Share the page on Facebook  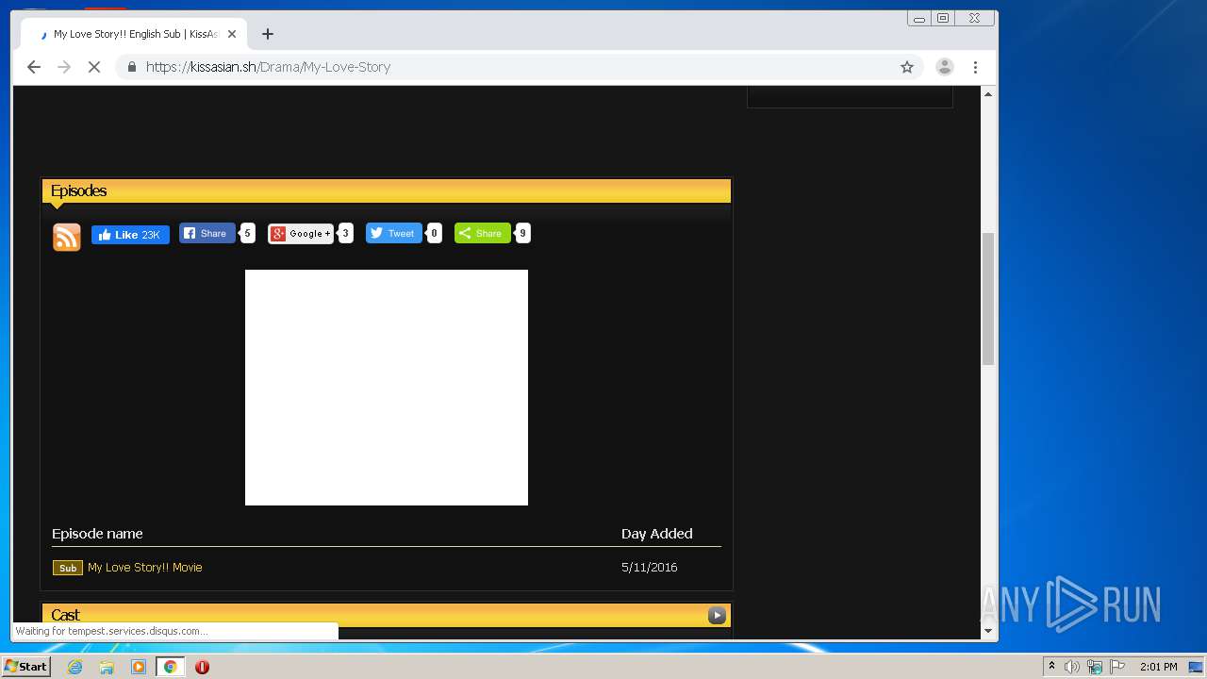pyautogui.click(x=207, y=233)
